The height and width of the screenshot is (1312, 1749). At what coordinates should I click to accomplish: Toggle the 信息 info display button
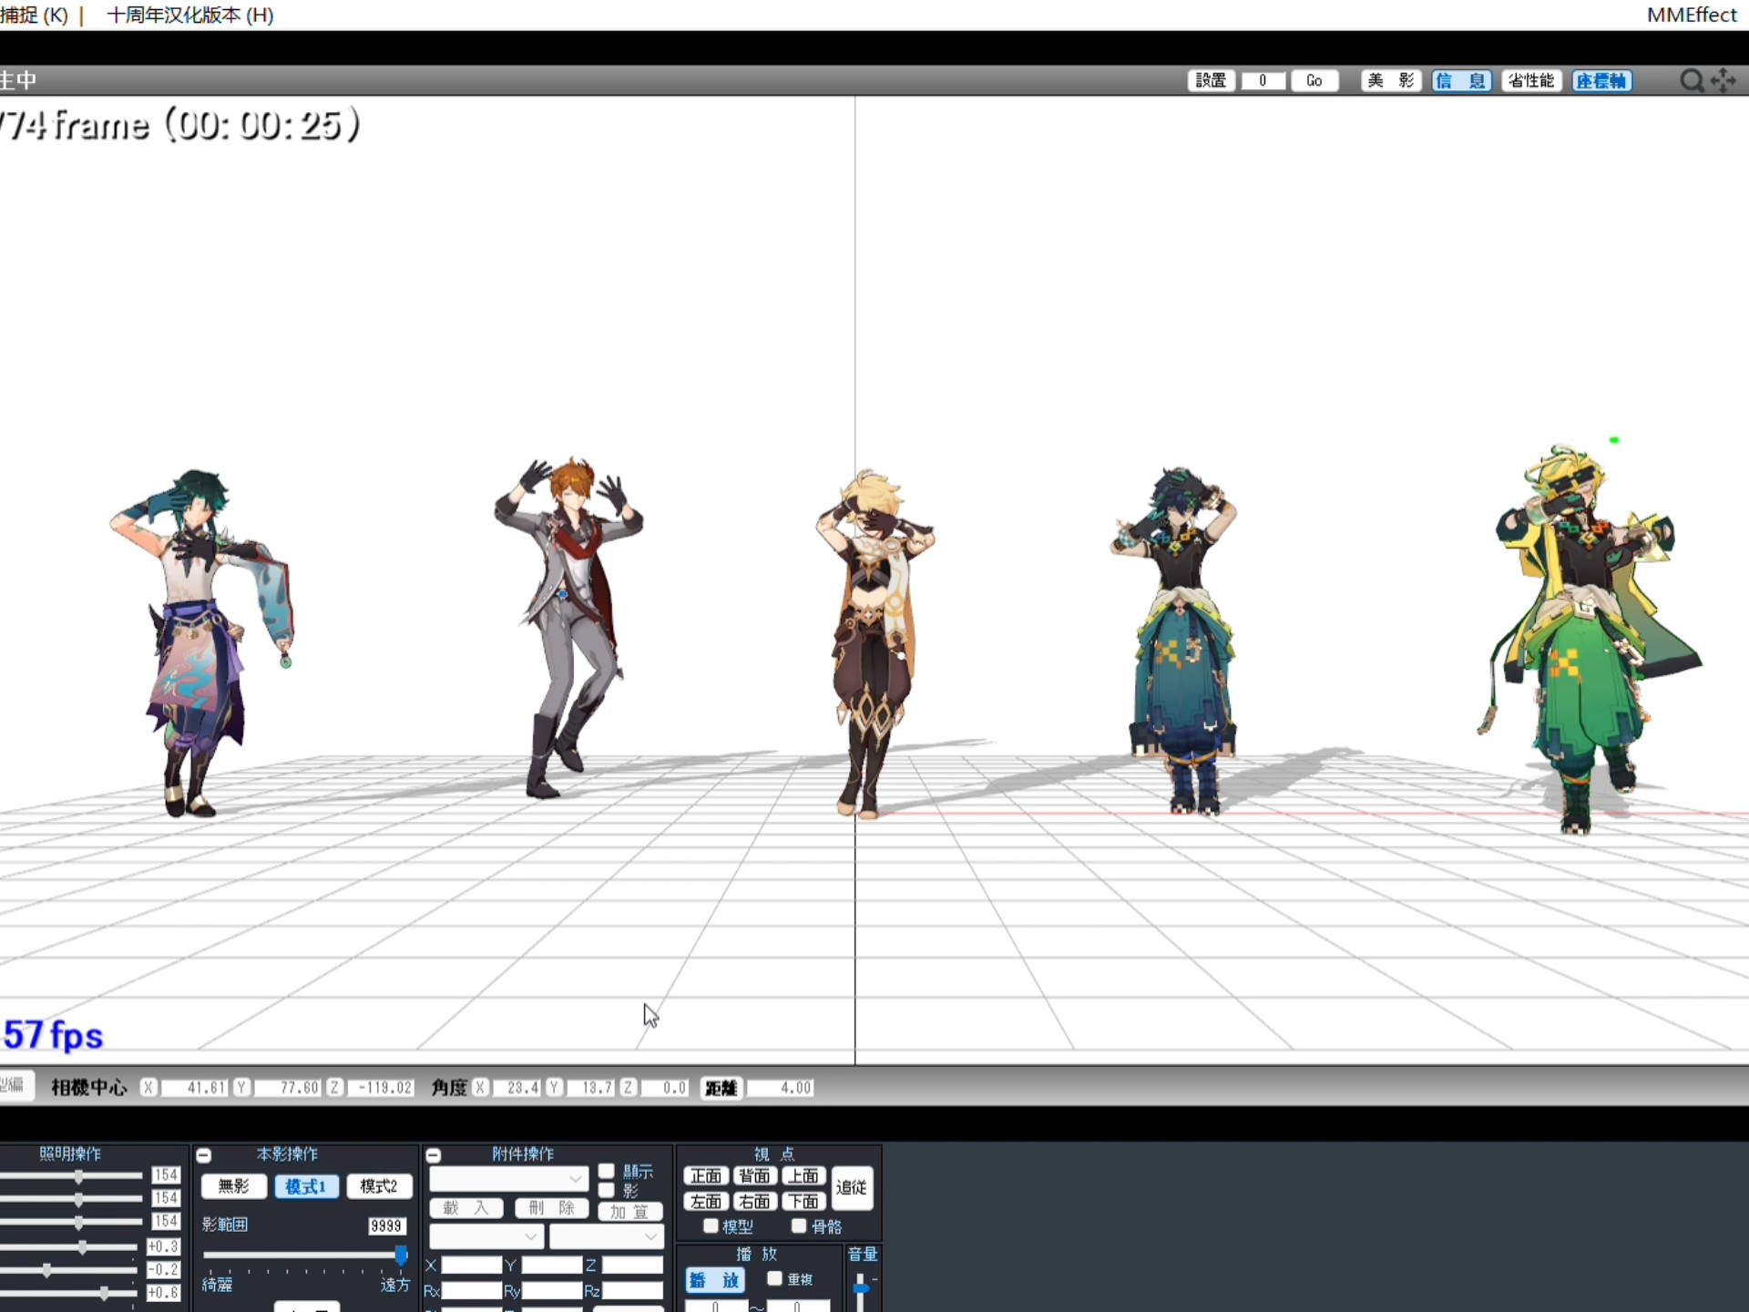point(1461,80)
